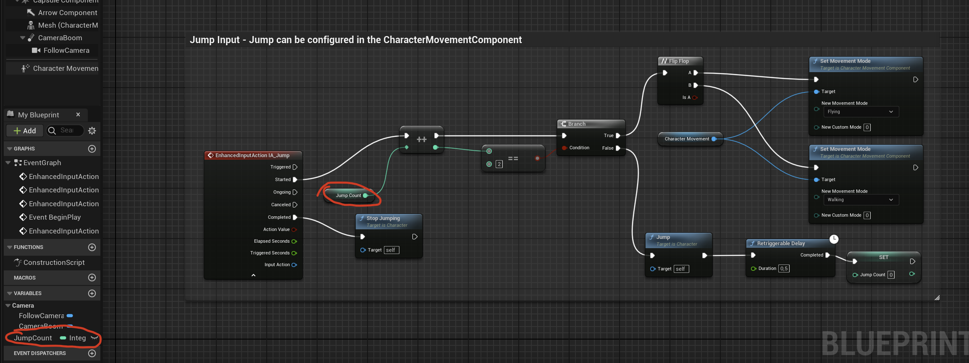969x363 pixels.
Task: Click the Is A output pin on Flip Flop
Action: pyautogui.click(x=695, y=98)
